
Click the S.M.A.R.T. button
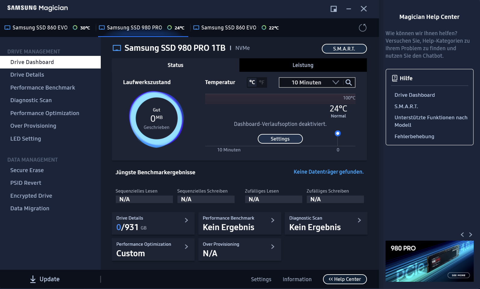(344, 49)
